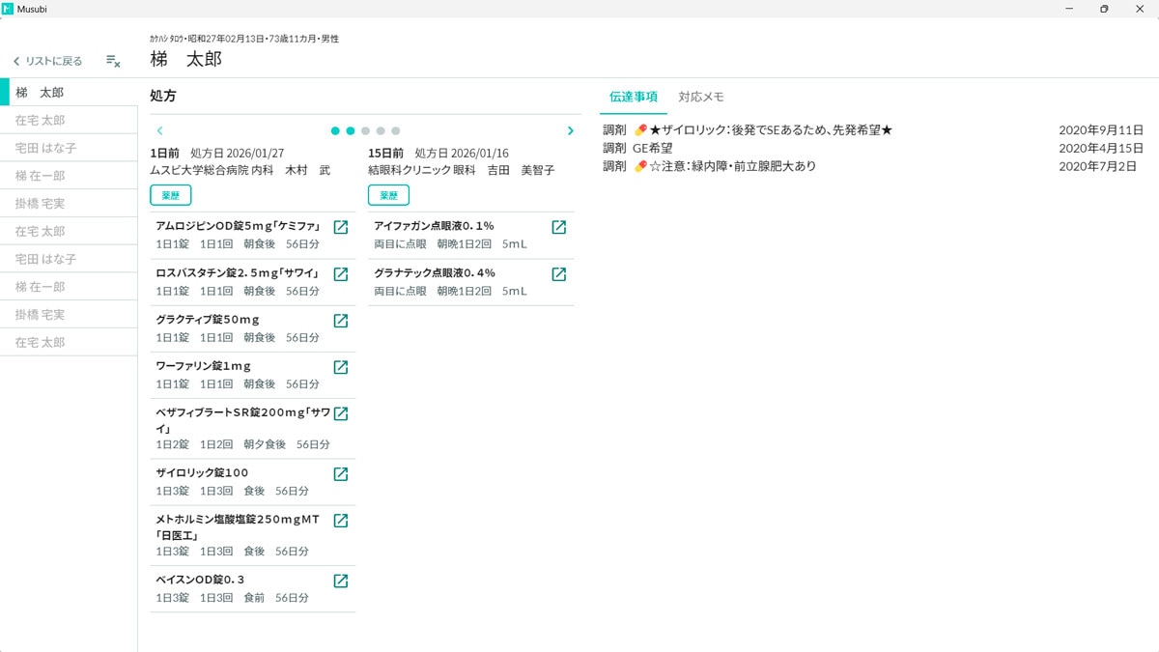Select the third pagination dot above prescriptions
This screenshot has height=652, width=1159.
364,129
